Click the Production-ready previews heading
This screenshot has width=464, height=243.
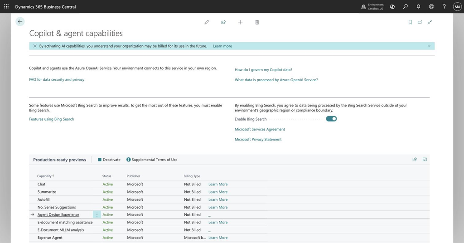pyautogui.click(x=59, y=160)
